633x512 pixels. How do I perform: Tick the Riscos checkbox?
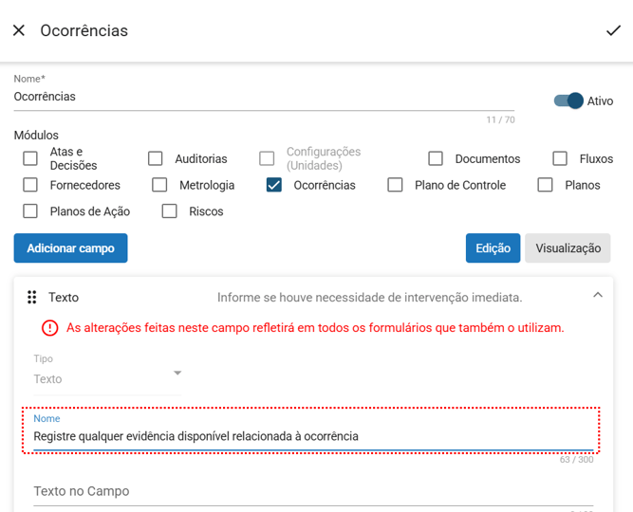[170, 211]
